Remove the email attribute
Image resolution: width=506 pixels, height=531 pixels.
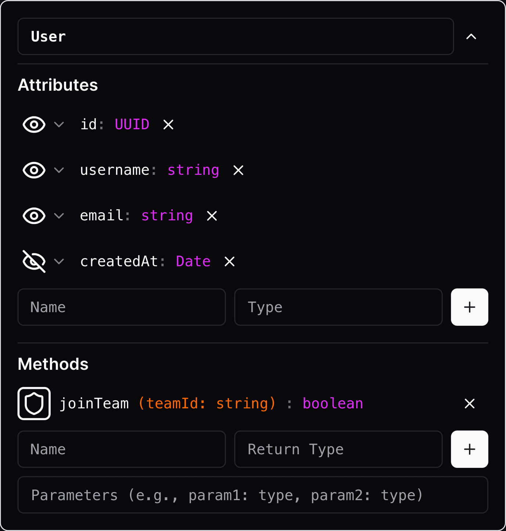point(212,216)
